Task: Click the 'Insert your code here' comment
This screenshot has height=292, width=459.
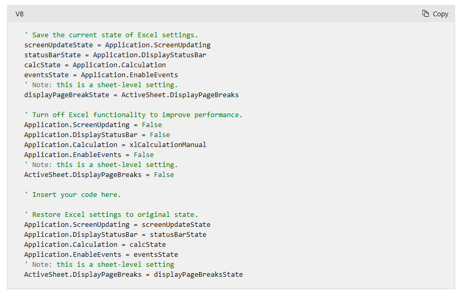Action: 73,195
